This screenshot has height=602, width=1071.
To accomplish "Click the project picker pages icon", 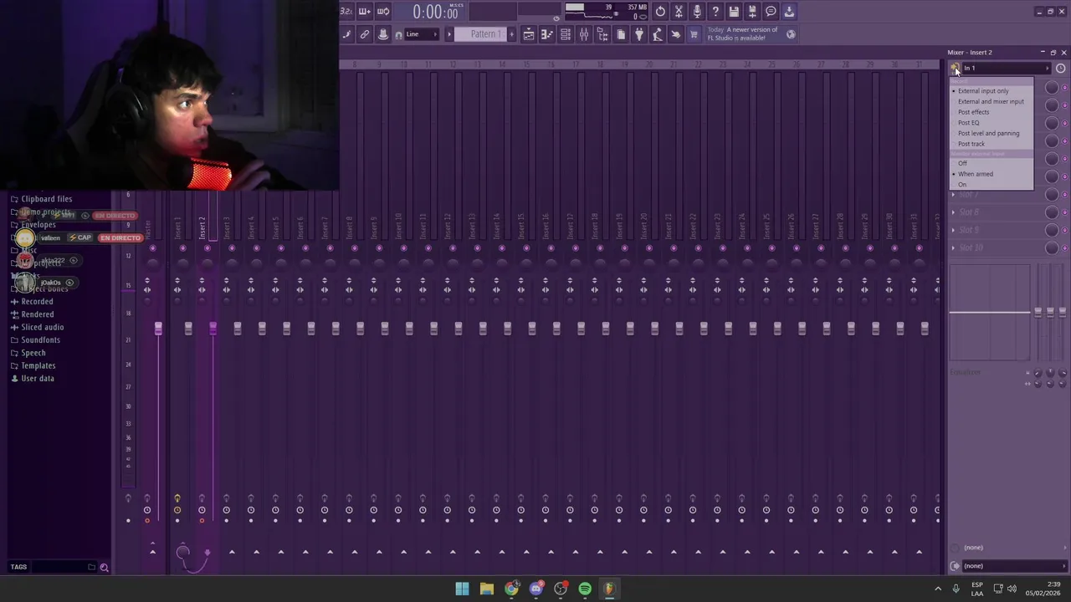I will 621,34.
